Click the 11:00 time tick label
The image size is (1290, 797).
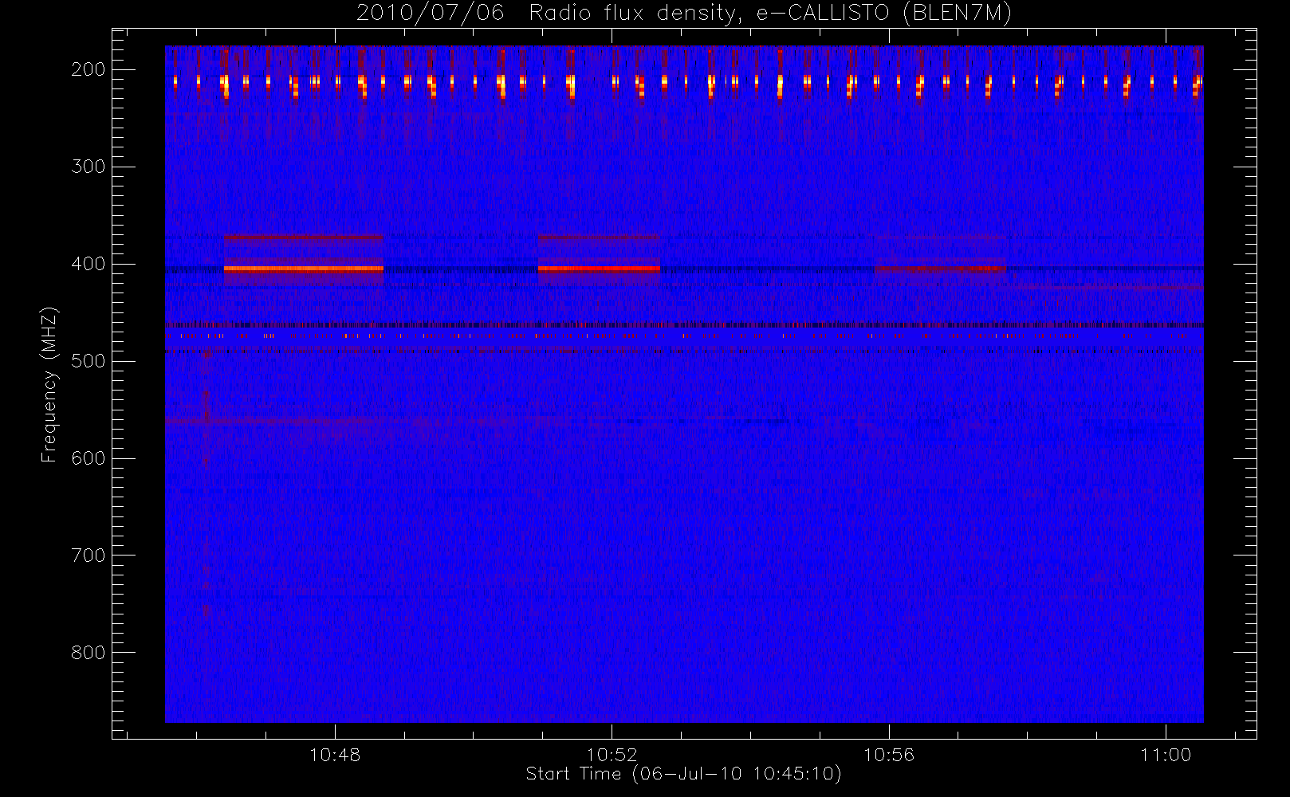(1166, 755)
